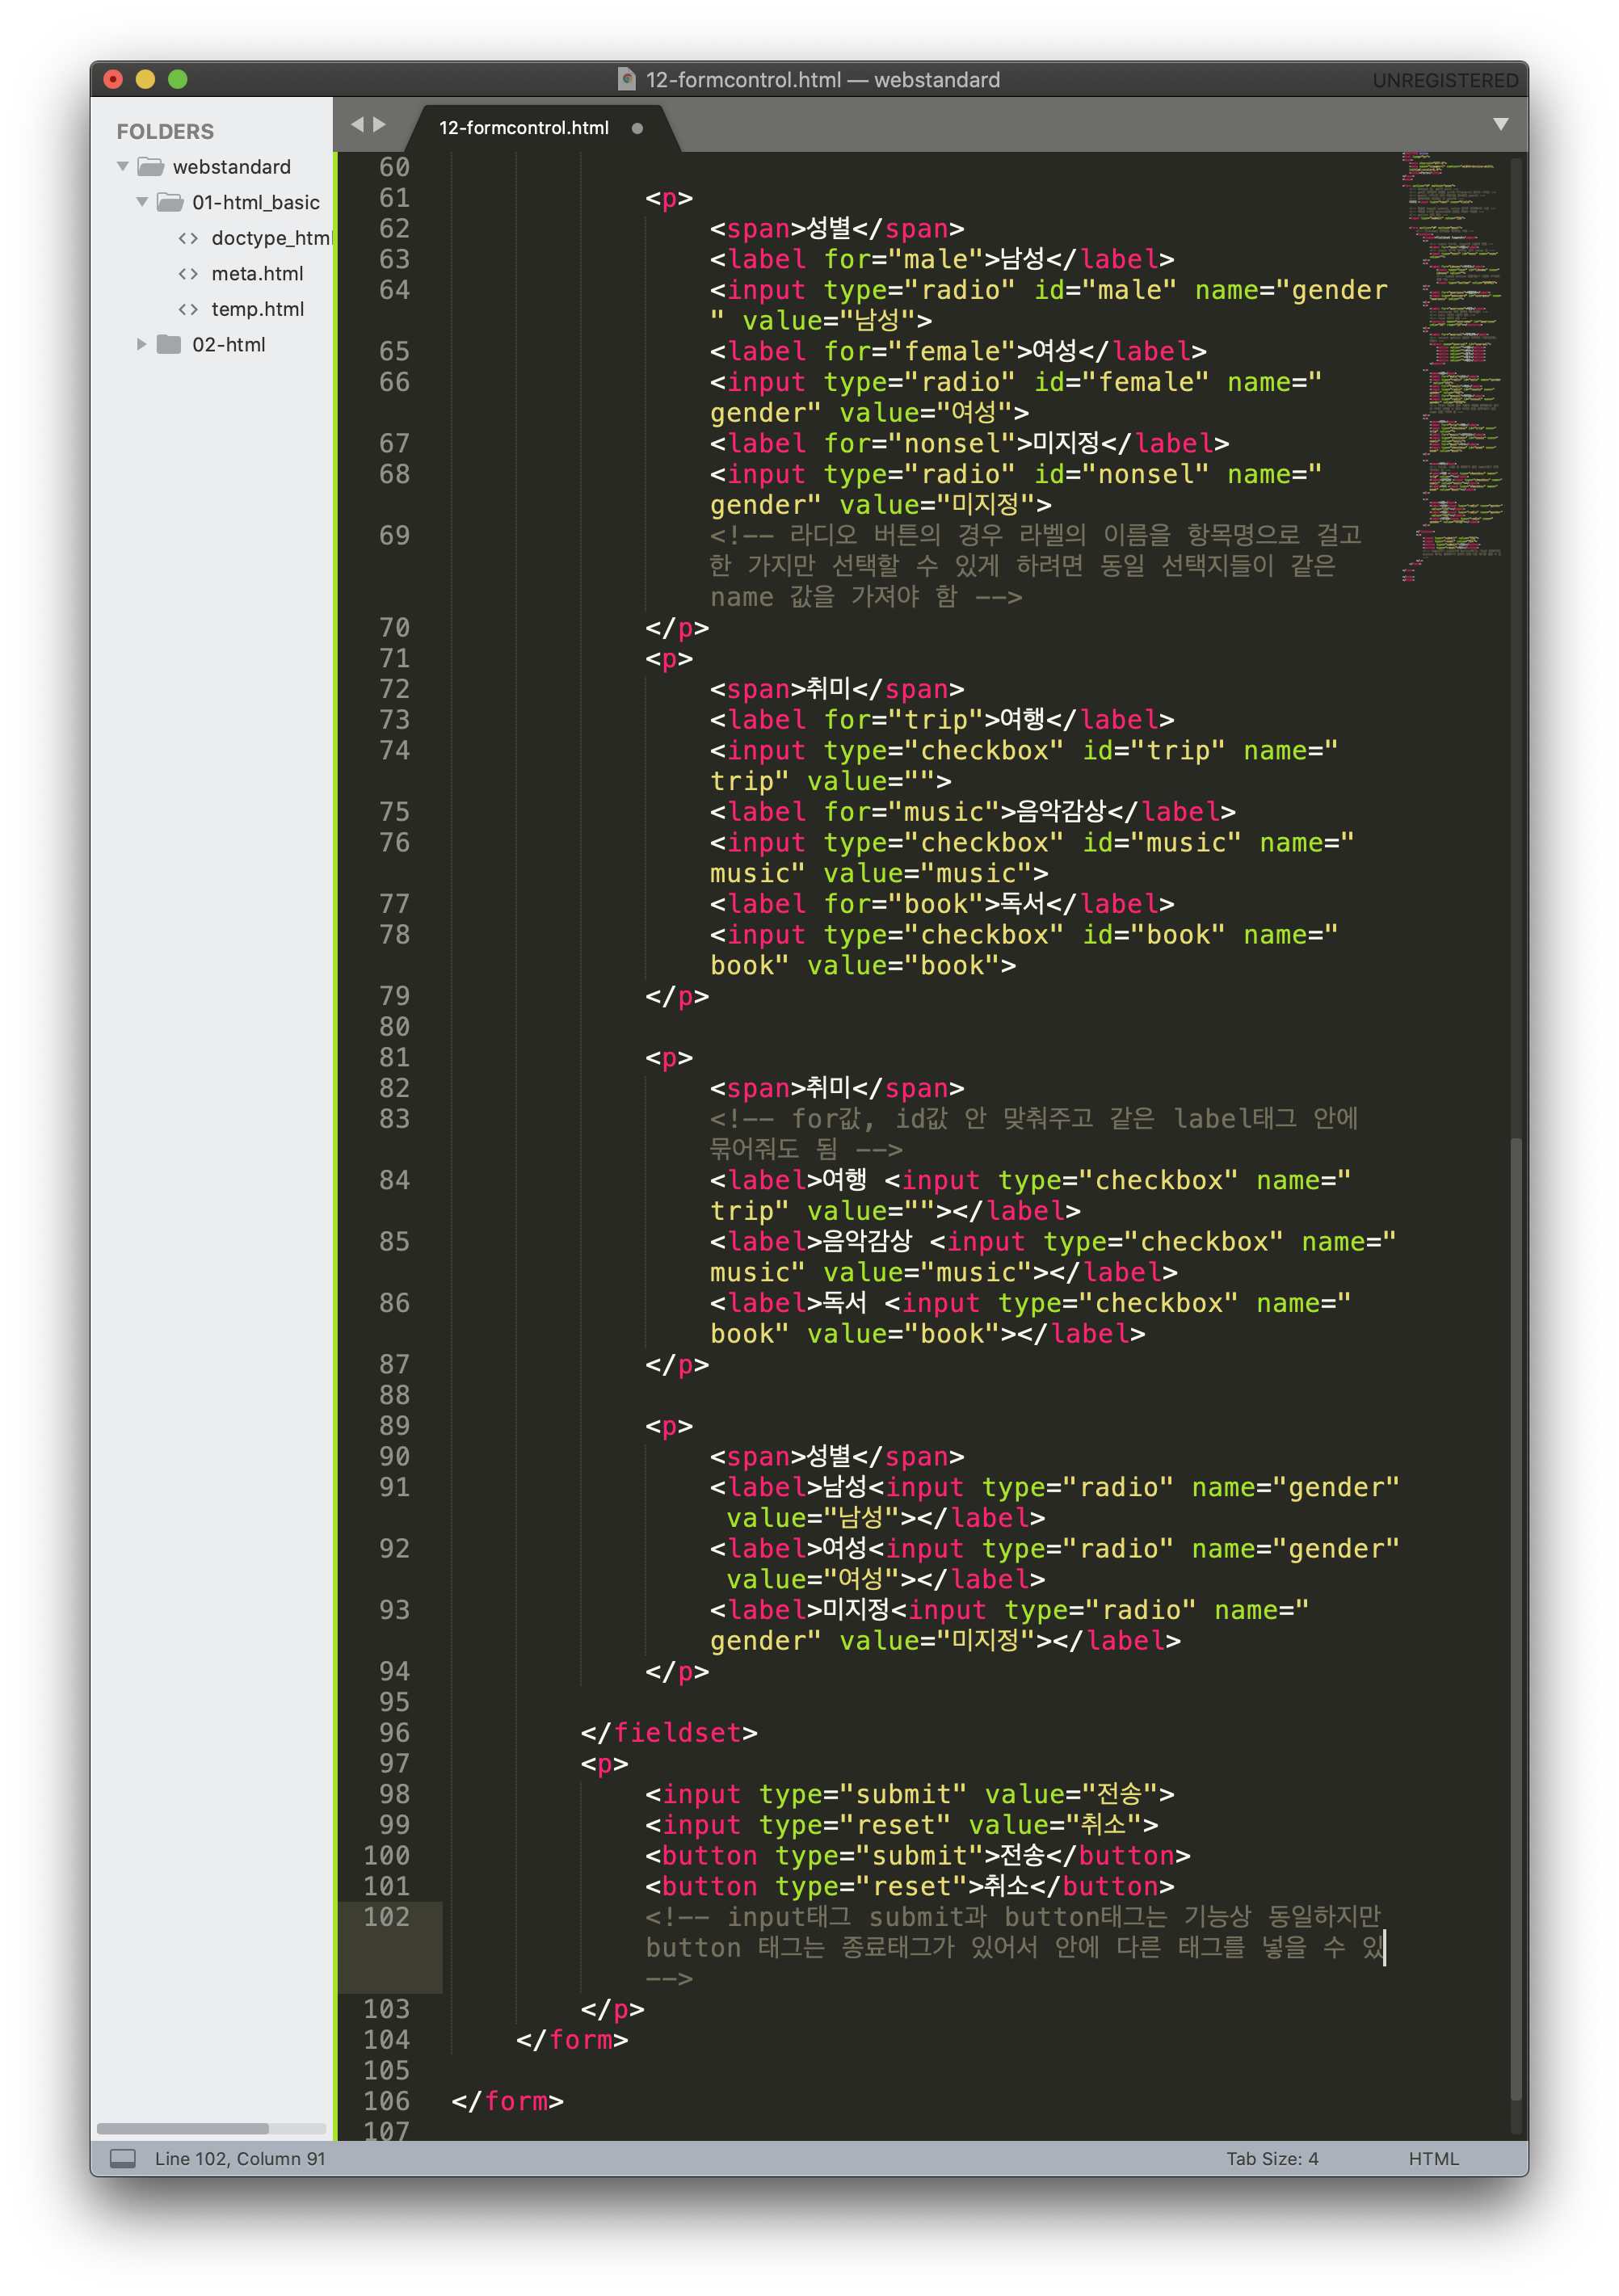Click the back navigation arrow in tab bar
Viewport: 1619px width, 2296px height.
357,124
